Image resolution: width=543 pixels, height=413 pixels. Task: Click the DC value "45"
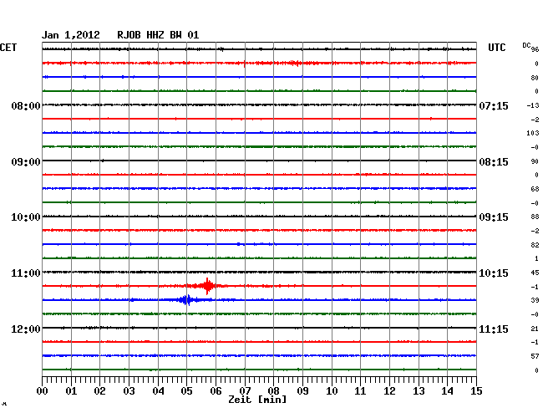(535, 273)
